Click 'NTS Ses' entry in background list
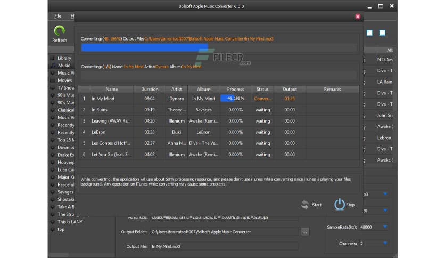This screenshot has width=445, height=258. [x=385, y=59]
